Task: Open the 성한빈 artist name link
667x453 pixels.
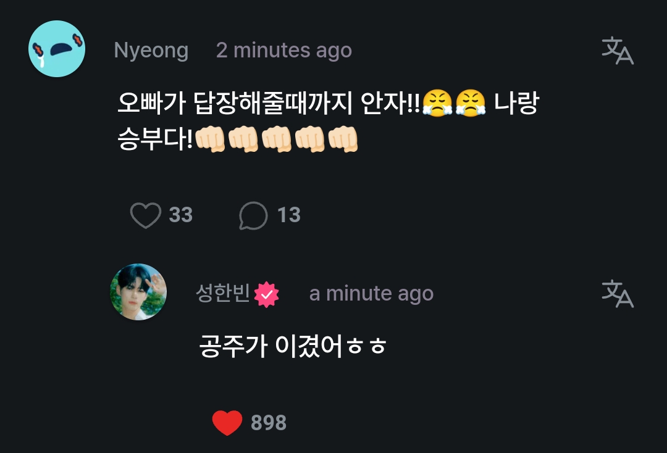Action: pos(222,293)
